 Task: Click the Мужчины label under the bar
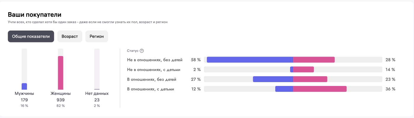(24, 93)
